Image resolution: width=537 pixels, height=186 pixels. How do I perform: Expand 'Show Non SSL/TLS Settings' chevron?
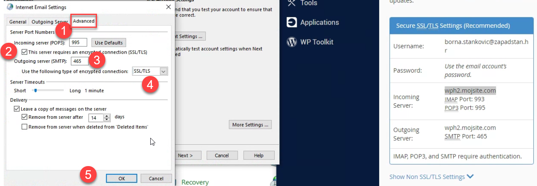click(470, 177)
